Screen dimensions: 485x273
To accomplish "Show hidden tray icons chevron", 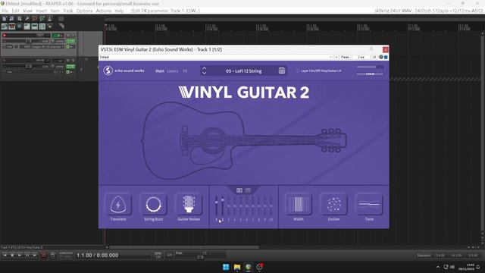I will [438, 267].
